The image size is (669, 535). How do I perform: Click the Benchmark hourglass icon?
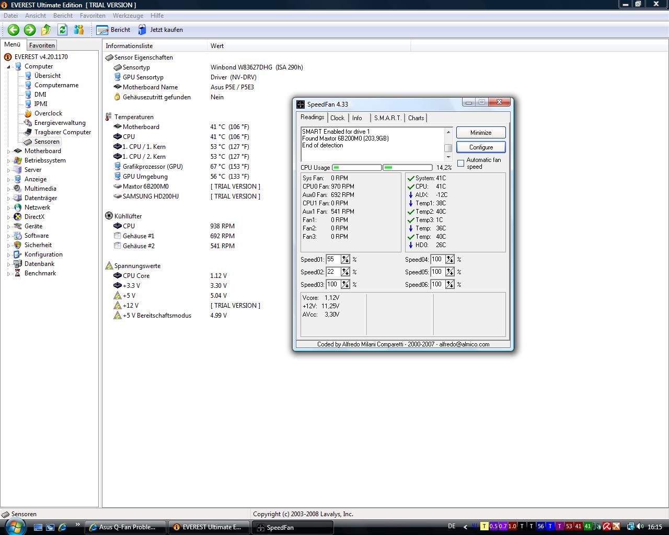tap(18, 273)
